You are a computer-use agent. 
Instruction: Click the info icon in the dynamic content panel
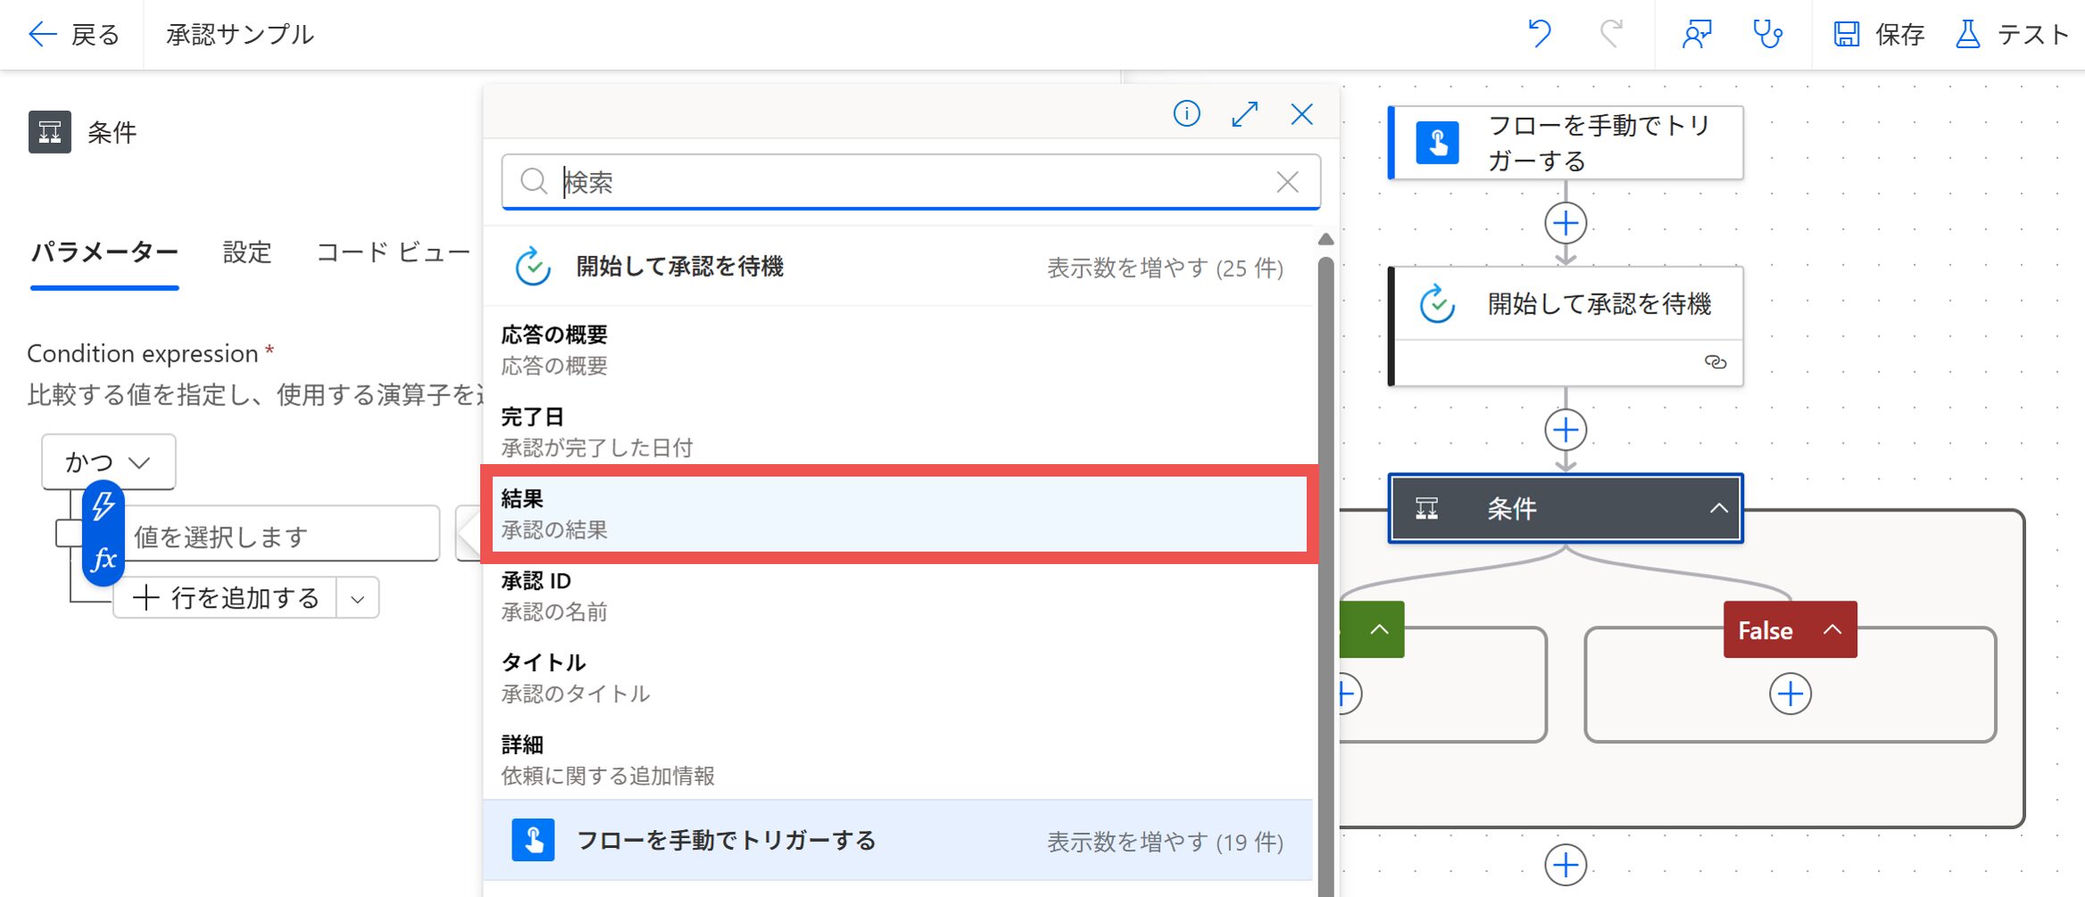tap(1186, 114)
